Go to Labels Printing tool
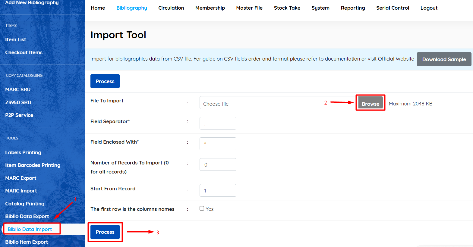Image resolution: width=473 pixels, height=247 pixels. pyautogui.click(x=23, y=152)
